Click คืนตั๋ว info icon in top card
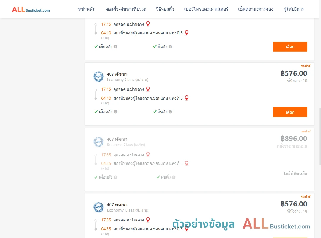Image resolution: width=321 pixels, height=238 pixels. point(170,46)
